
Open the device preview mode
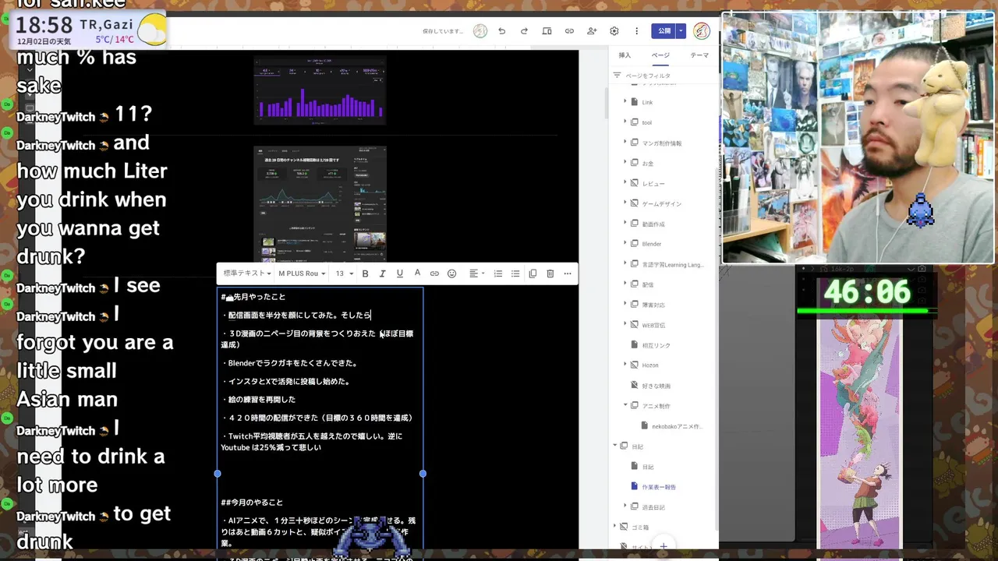click(547, 31)
